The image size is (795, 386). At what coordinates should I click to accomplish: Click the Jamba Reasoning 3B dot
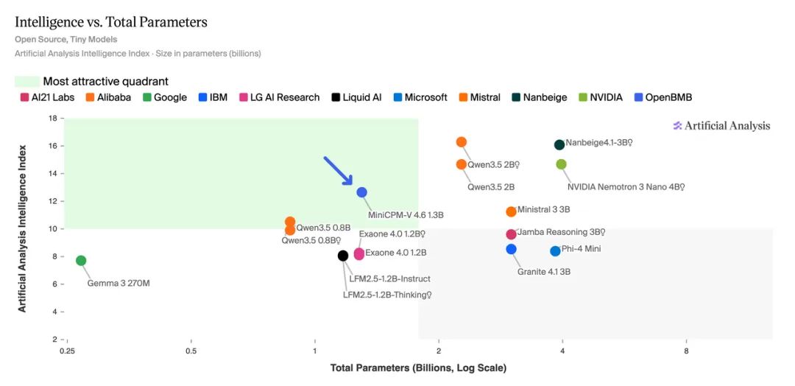(511, 234)
